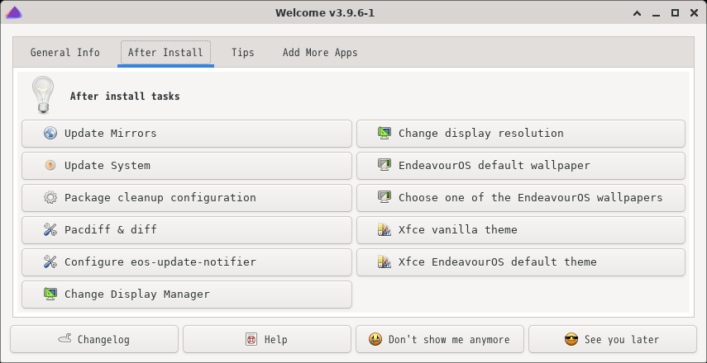The image size is (707, 363).
Task: Click the sunglasses emoji on See you later
Action: point(571,339)
